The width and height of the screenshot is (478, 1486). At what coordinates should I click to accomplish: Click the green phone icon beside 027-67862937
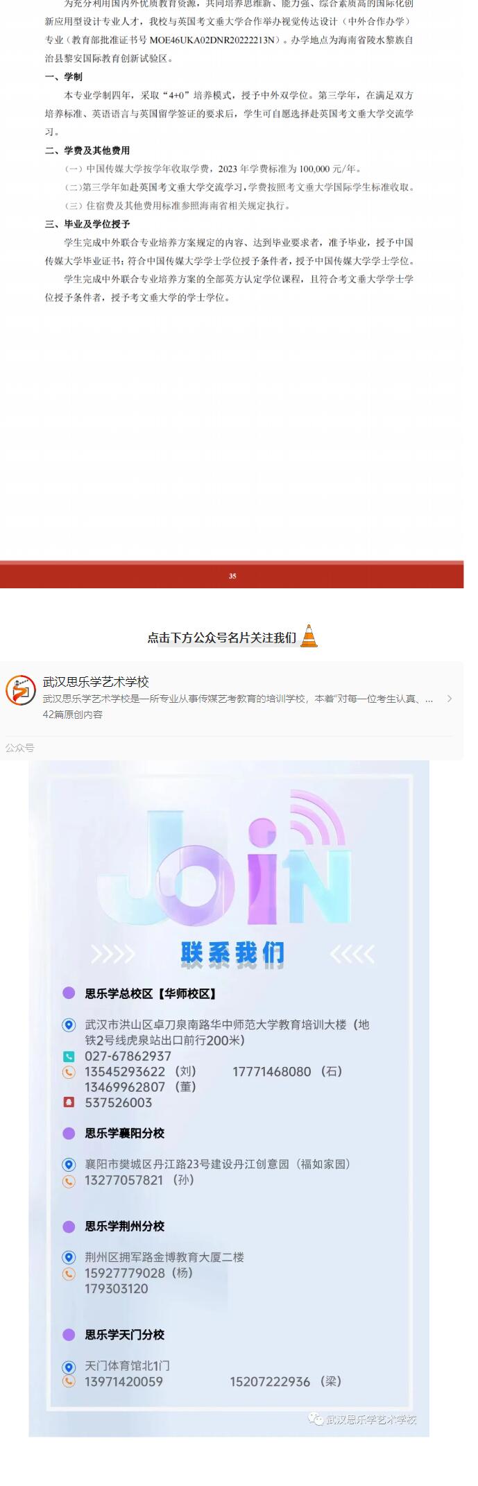click(x=69, y=1057)
